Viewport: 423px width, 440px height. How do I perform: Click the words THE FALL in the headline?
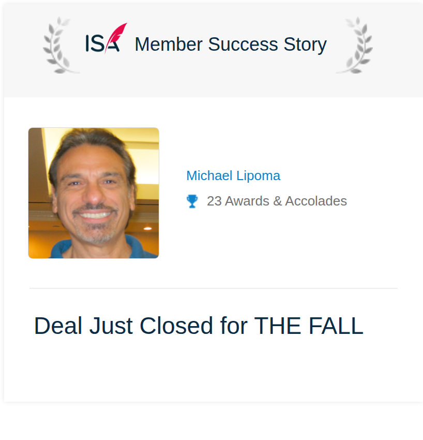pos(309,326)
